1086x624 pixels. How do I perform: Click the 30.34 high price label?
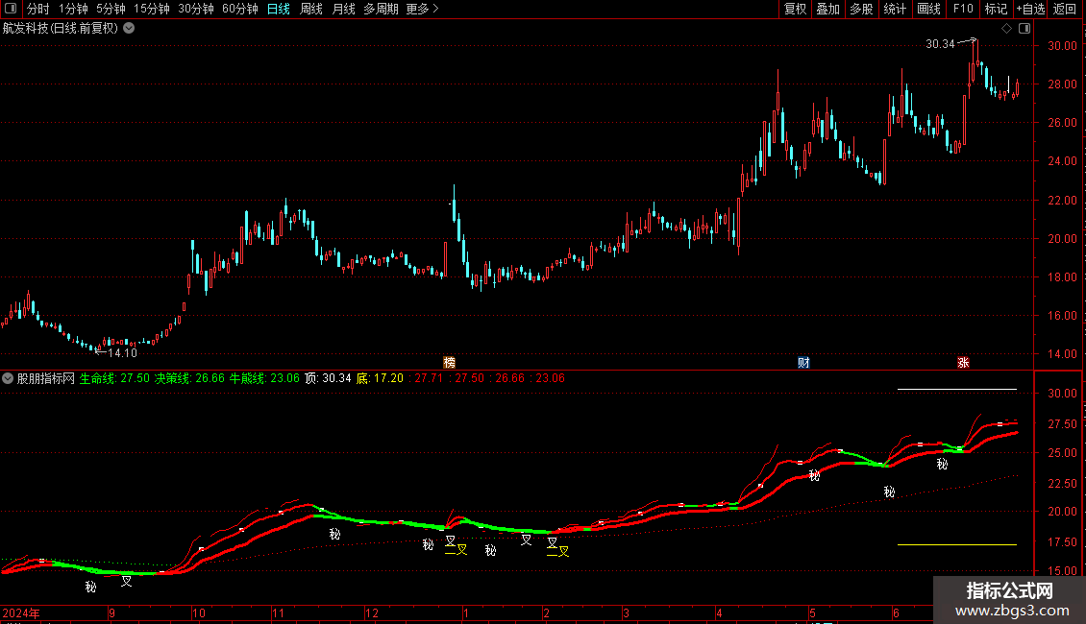tap(941, 44)
